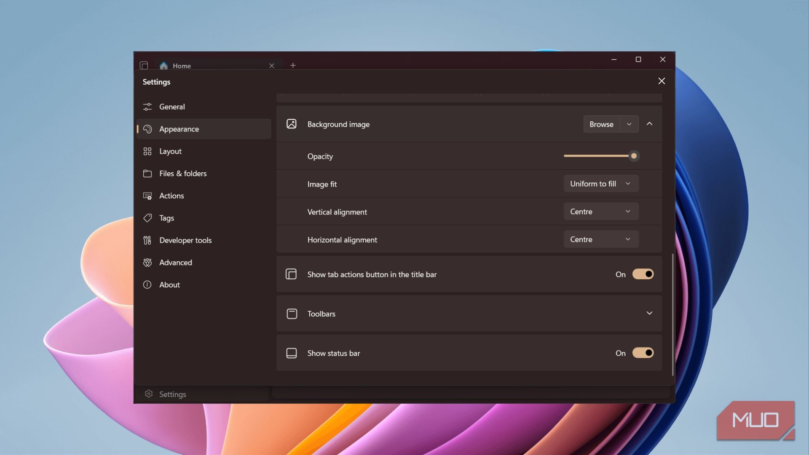Click the Appearance palette icon
Viewport: 809px width, 455px height.
(x=147, y=129)
